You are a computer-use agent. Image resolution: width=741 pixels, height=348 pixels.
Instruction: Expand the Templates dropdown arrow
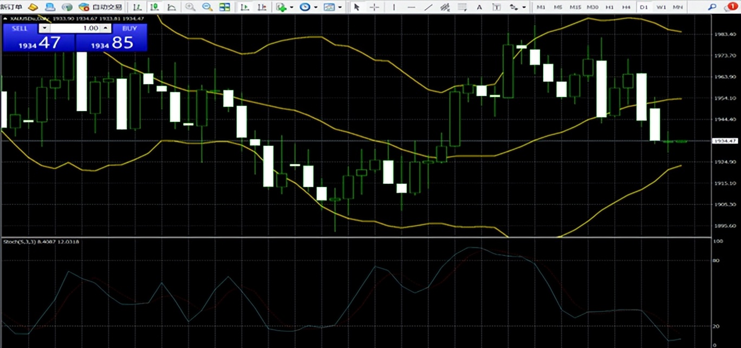340,7
